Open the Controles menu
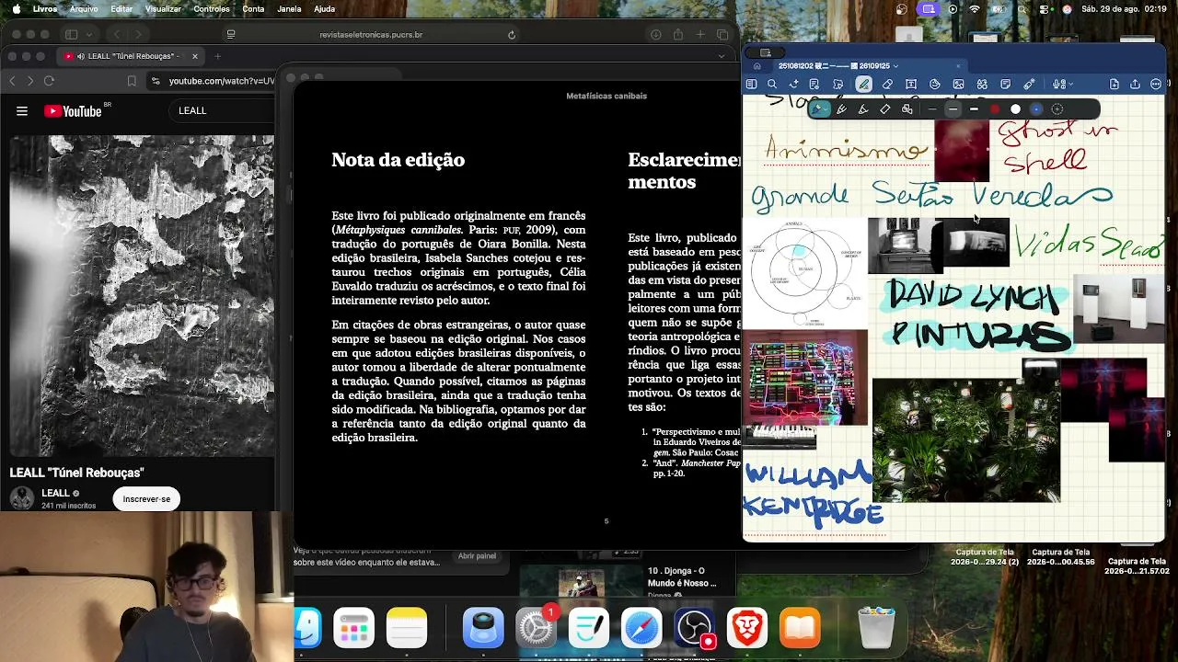The image size is (1178, 662). [x=212, y=9]
